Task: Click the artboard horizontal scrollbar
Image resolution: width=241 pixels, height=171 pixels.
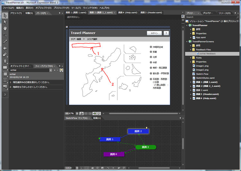Action: [143, 114]
